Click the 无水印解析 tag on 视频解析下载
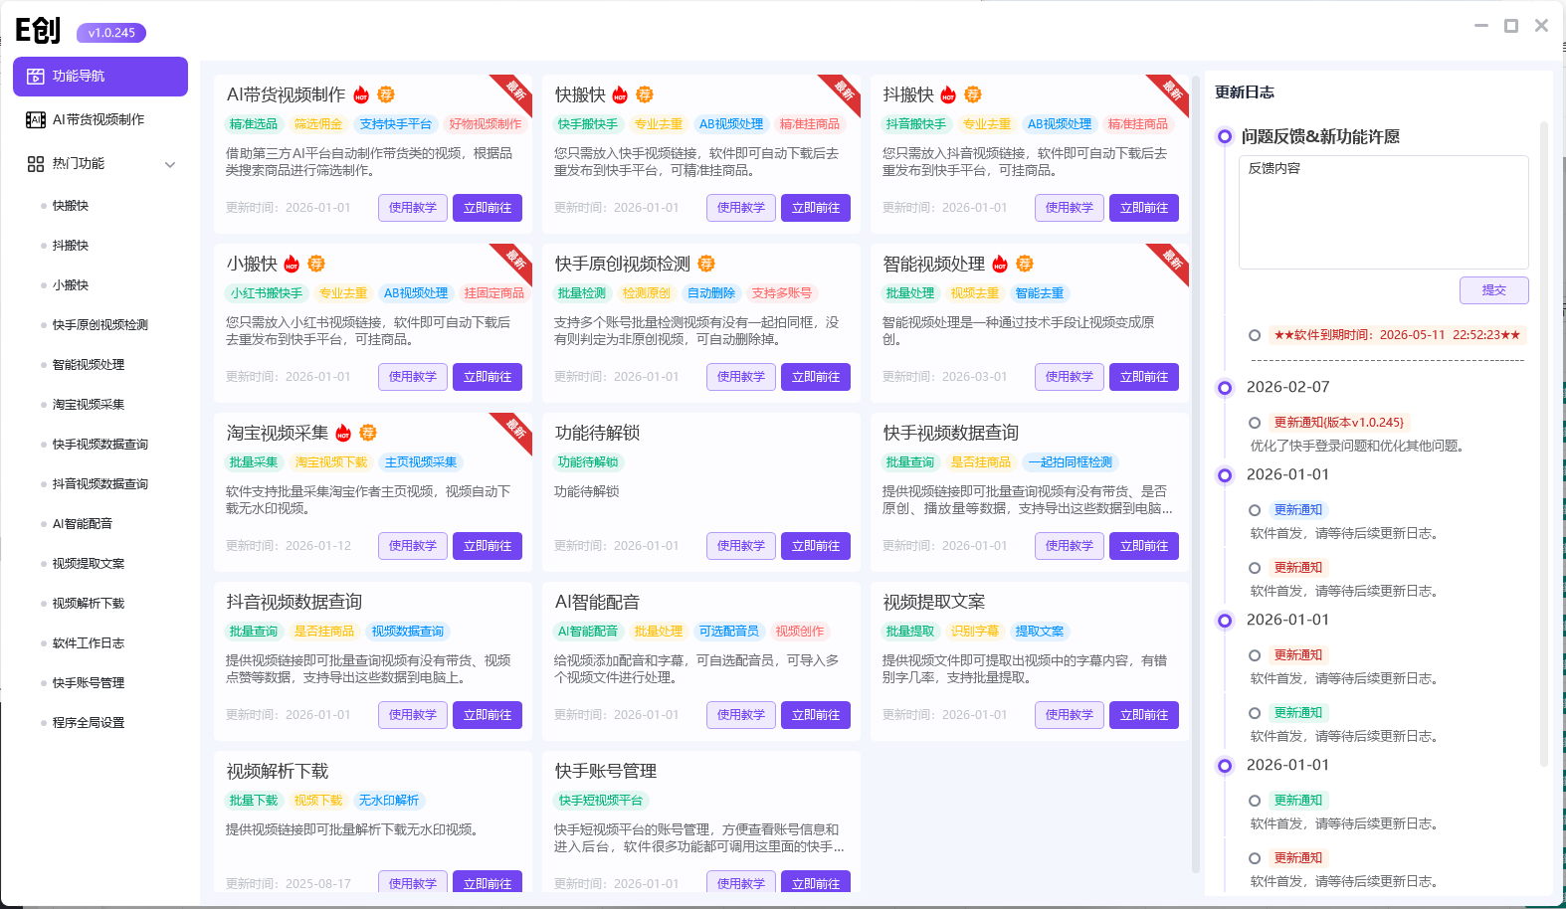This screenshot has width=1566, height=909. [389, 801]
